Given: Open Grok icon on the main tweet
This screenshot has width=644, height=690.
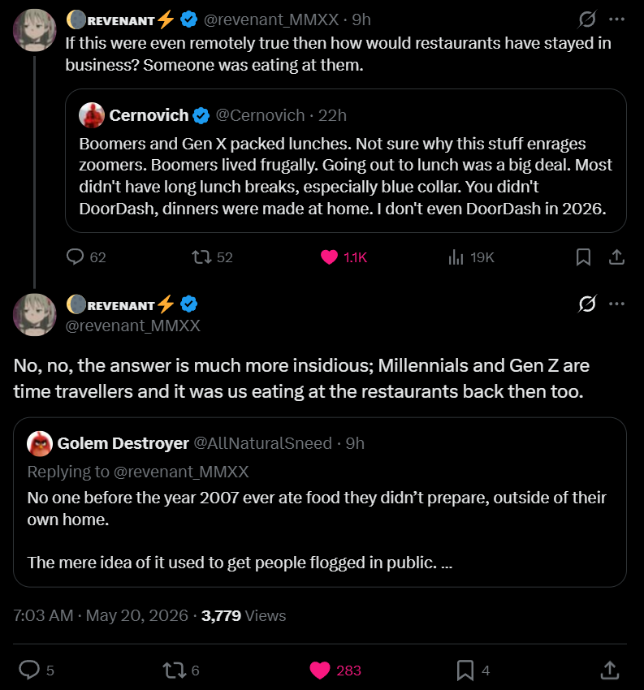Looking at the screenshot, I should tap(587, 304).
